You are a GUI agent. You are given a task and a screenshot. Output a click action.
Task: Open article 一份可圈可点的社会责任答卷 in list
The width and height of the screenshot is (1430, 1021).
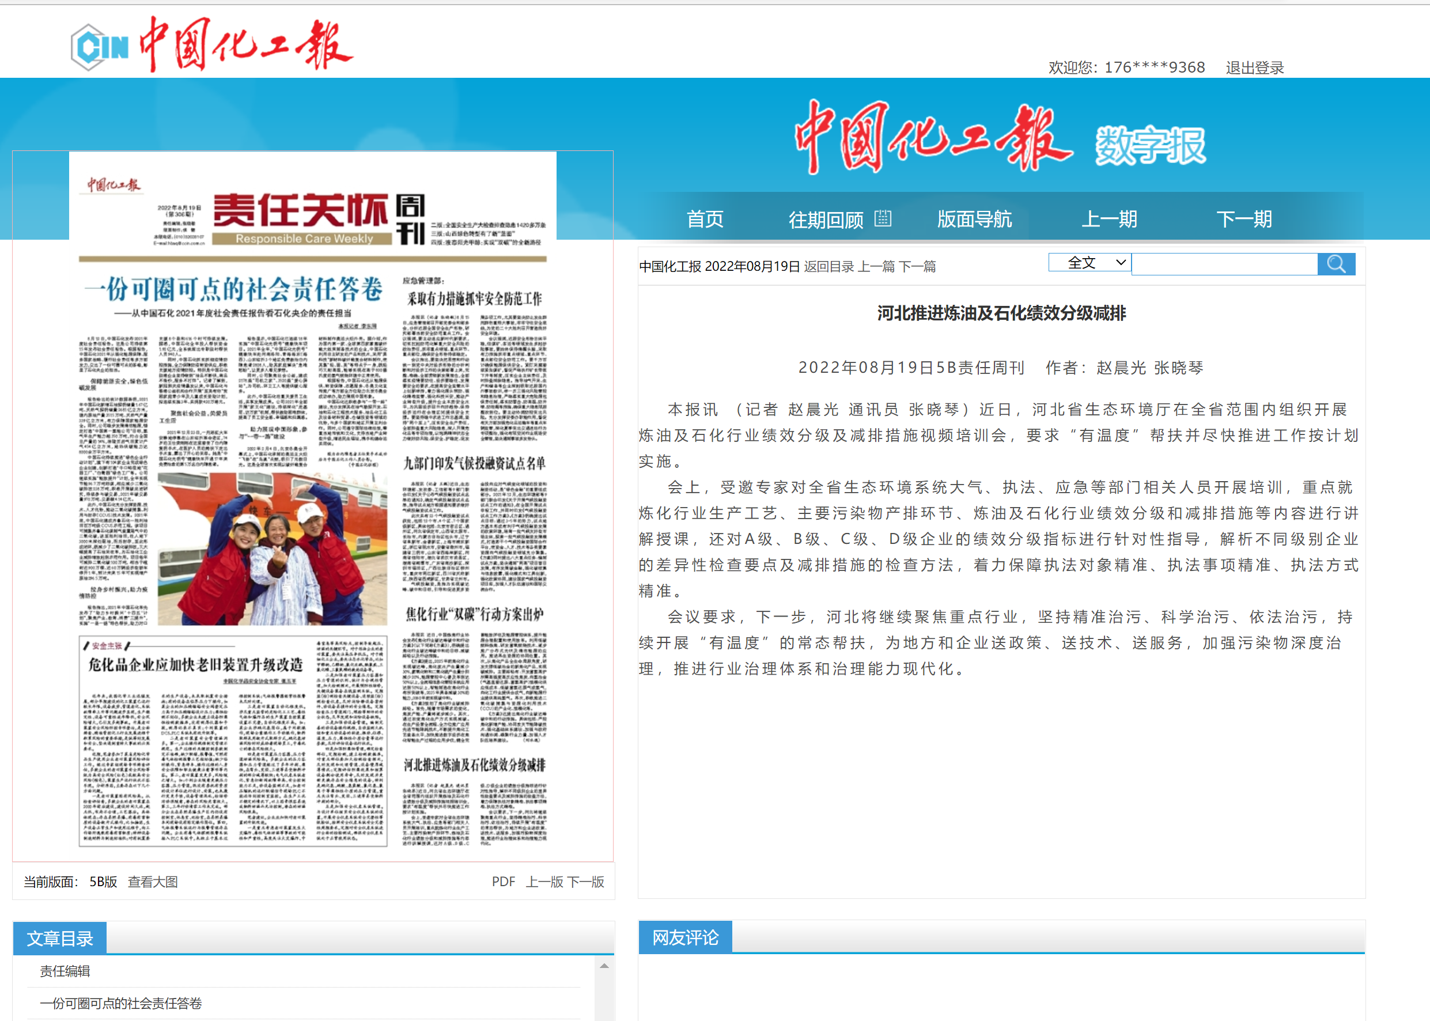point(120,1003)
